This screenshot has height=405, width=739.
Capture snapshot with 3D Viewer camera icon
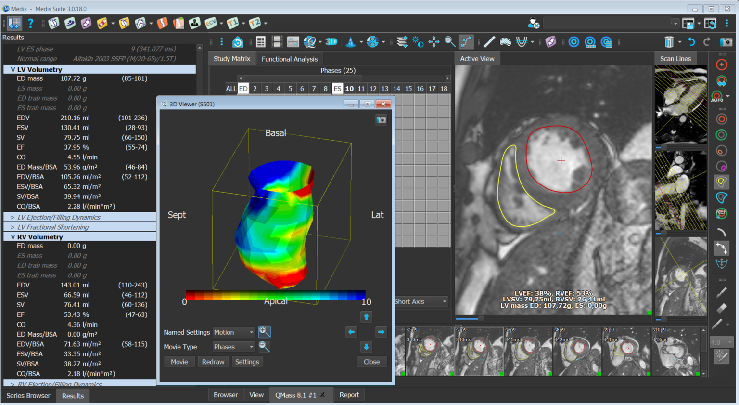[381, 119]
